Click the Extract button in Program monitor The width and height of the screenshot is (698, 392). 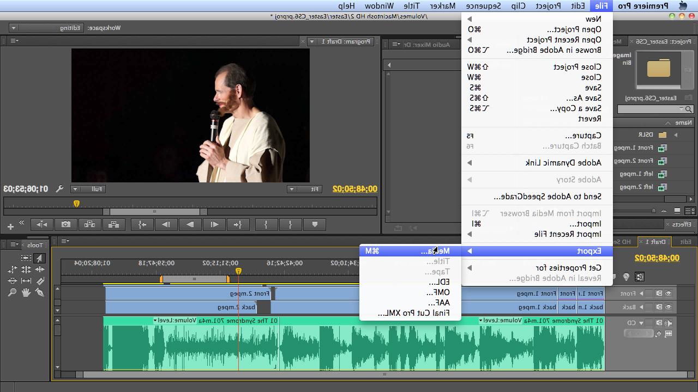click(89, 224)
